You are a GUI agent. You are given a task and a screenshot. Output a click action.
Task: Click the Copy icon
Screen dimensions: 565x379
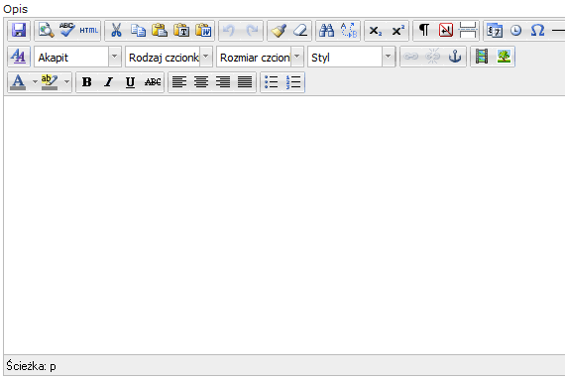(138, 31)
